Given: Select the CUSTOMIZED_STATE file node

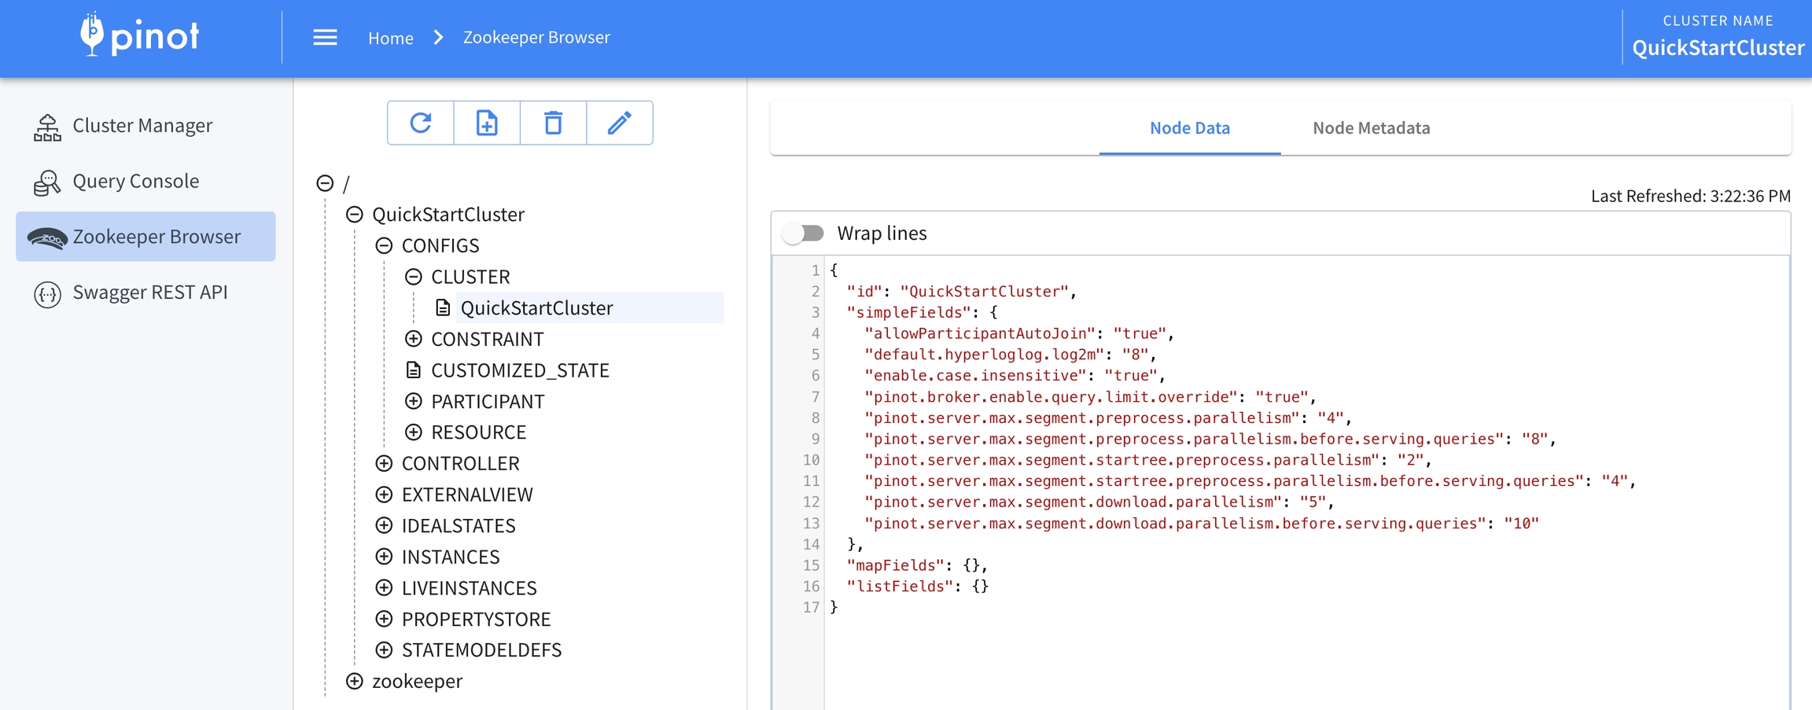Looking at the screenshot, I should (x=519, y=370).
